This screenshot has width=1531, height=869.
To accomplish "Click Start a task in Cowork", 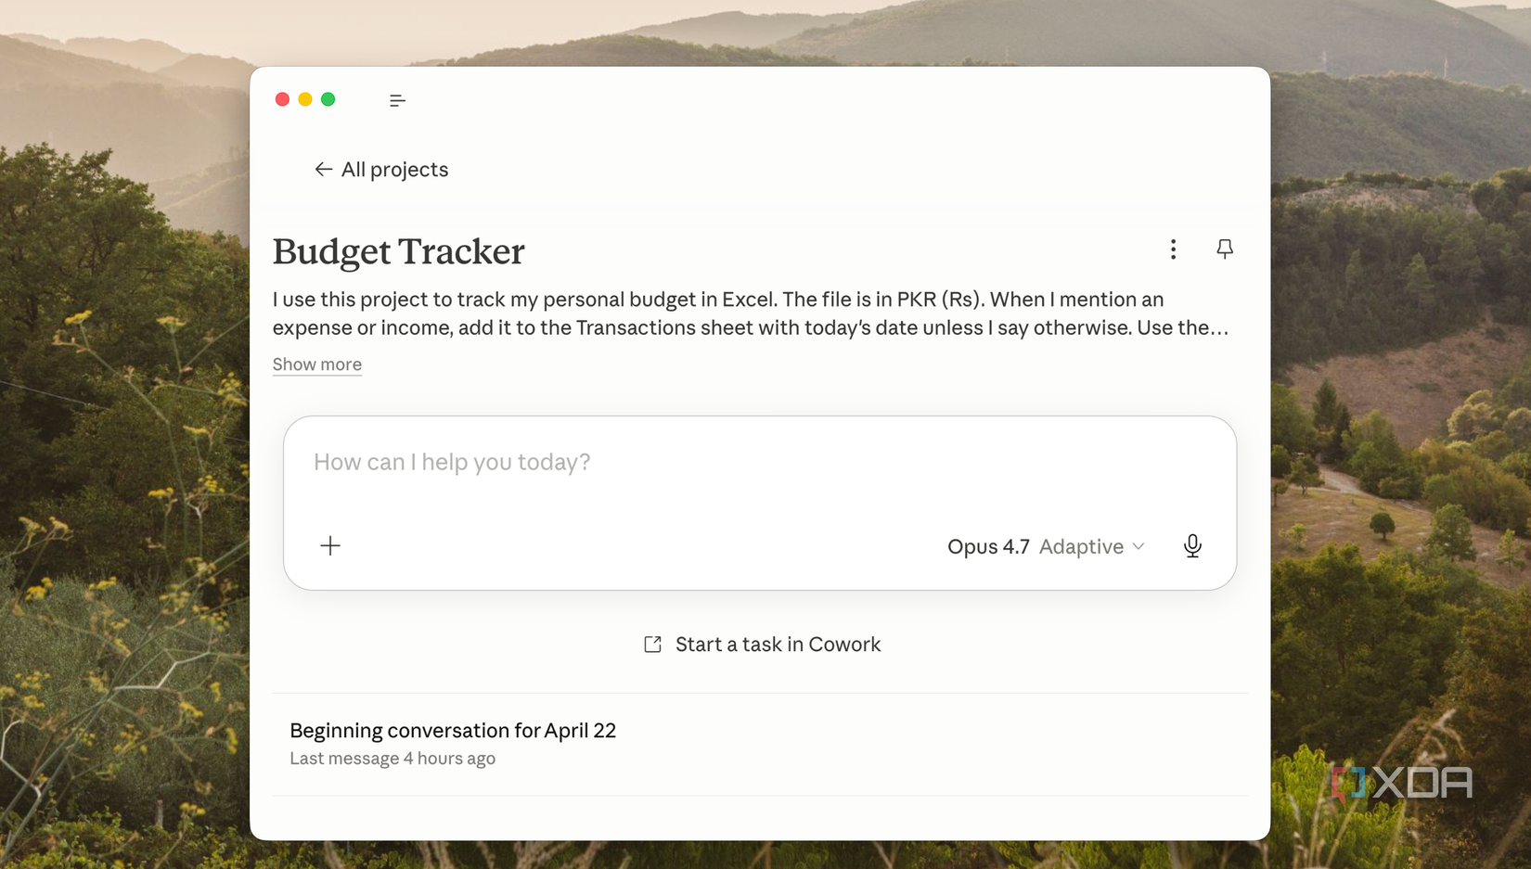I will pyautogui.click(x=778, y=645).
